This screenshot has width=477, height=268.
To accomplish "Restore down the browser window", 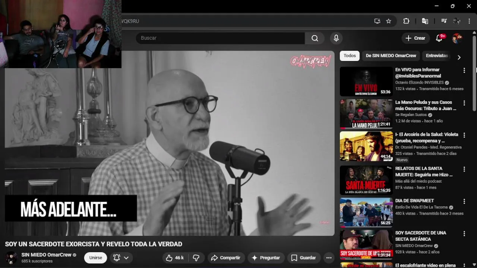I will tap(452, 6).
